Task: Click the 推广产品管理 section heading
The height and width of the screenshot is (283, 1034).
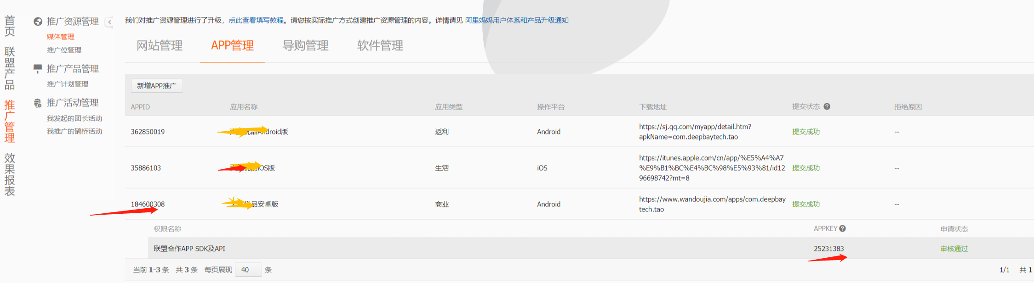Action: pyautogui.click(x=73, y=69)
